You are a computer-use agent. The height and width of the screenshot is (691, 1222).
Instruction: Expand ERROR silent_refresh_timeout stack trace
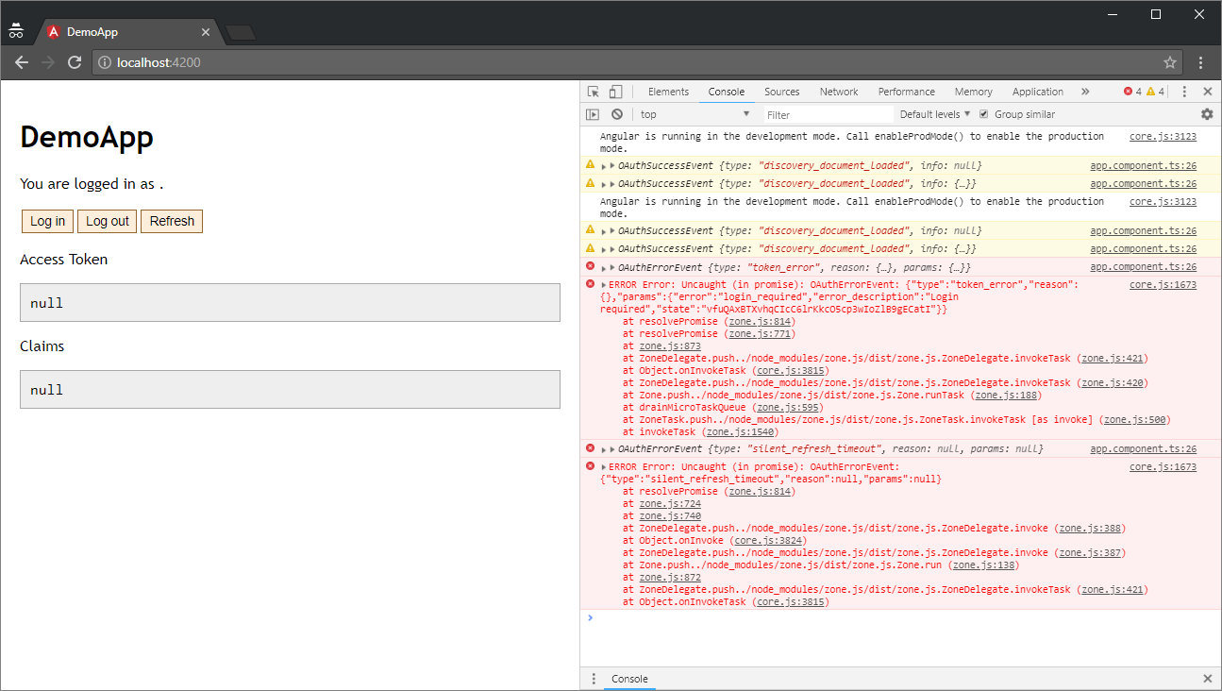click(x=604, y=467)
